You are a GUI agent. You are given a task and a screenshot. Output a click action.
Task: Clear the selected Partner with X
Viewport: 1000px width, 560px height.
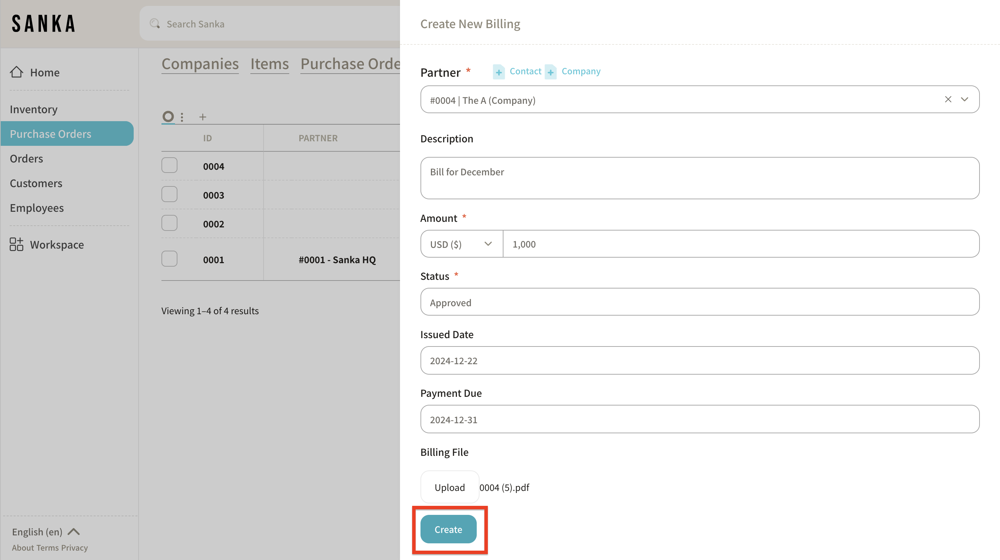[948, 99]
